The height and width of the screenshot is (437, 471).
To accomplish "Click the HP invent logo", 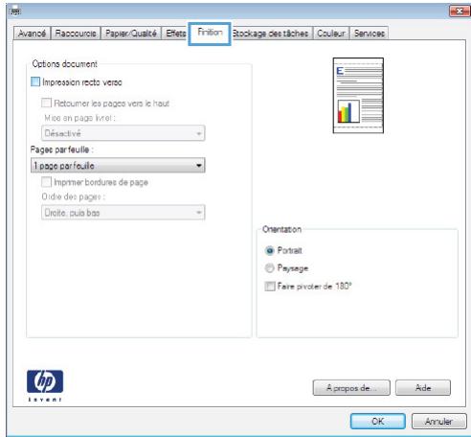I will [x=45, y=385].
